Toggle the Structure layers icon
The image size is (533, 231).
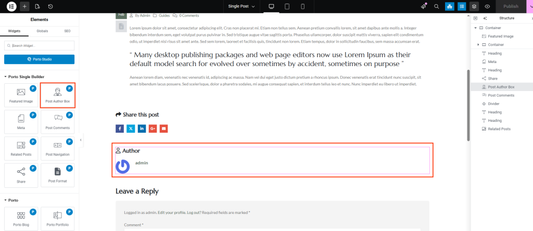[474, 6]
